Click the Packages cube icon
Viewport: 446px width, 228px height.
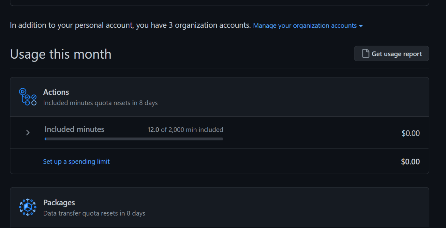[28, 207]
